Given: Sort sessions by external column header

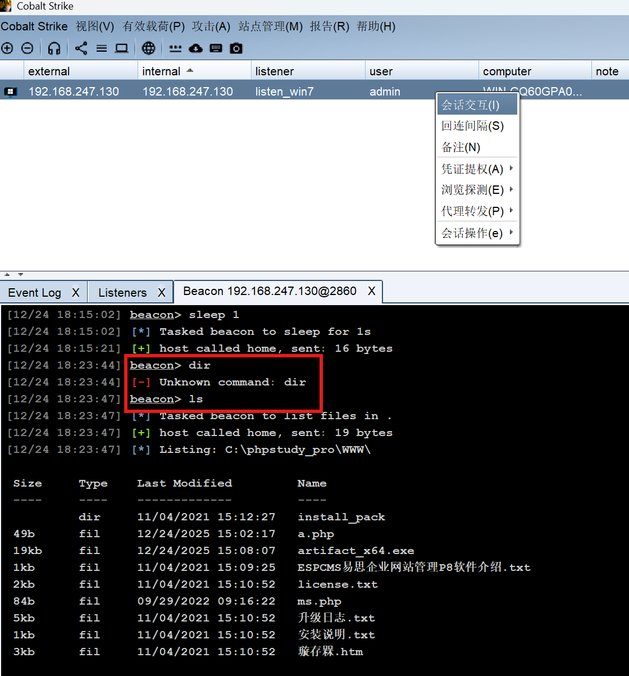Looking at the screenshot, I should point(80,71).
